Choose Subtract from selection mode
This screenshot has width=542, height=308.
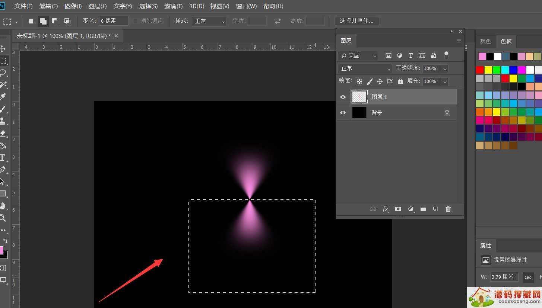click(x=55, y=21)
